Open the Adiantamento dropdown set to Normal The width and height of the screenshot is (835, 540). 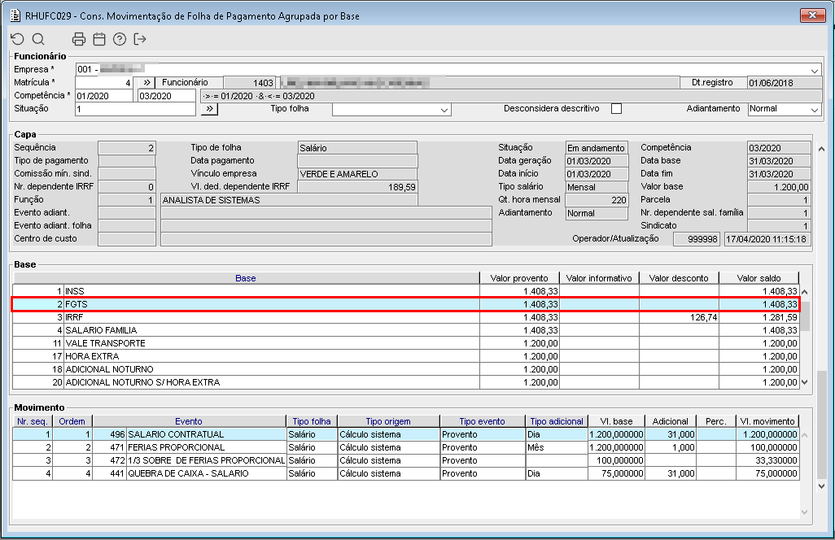coord(815,110)
